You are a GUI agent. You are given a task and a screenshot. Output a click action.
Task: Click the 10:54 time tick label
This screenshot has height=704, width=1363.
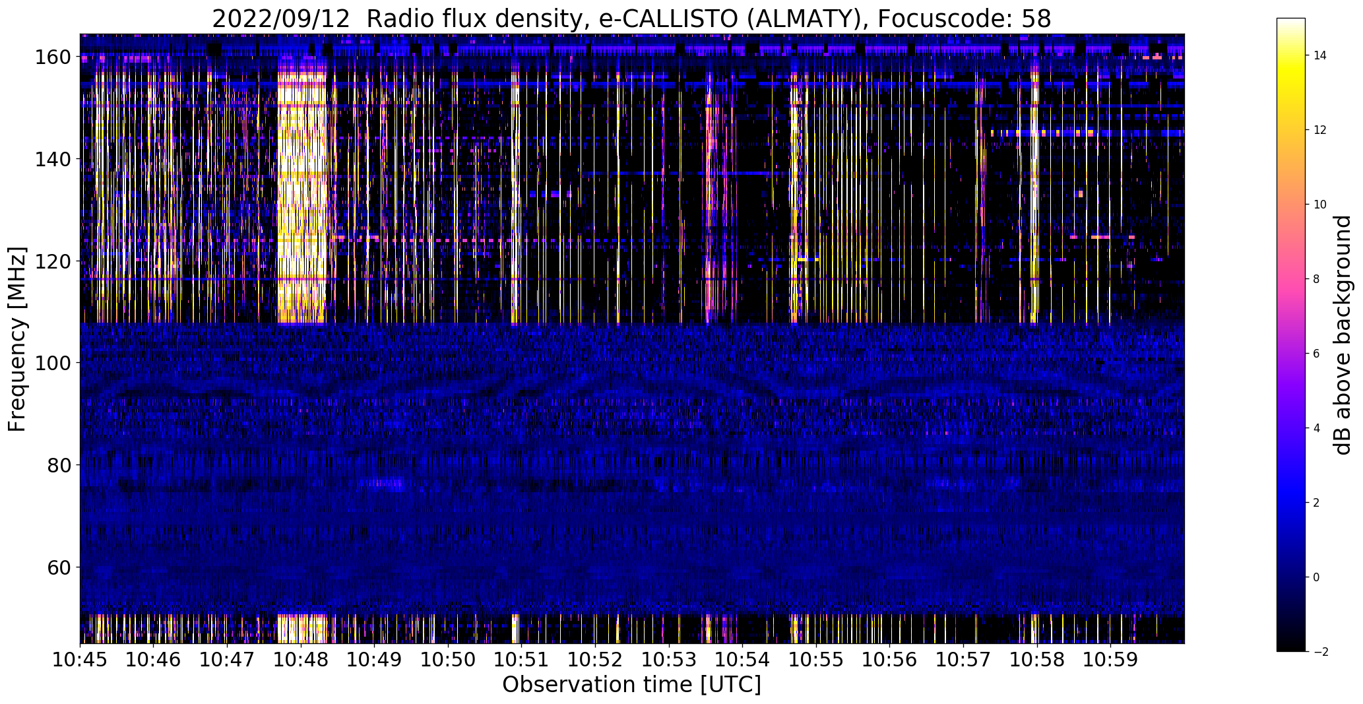click(x=742, y=659)
